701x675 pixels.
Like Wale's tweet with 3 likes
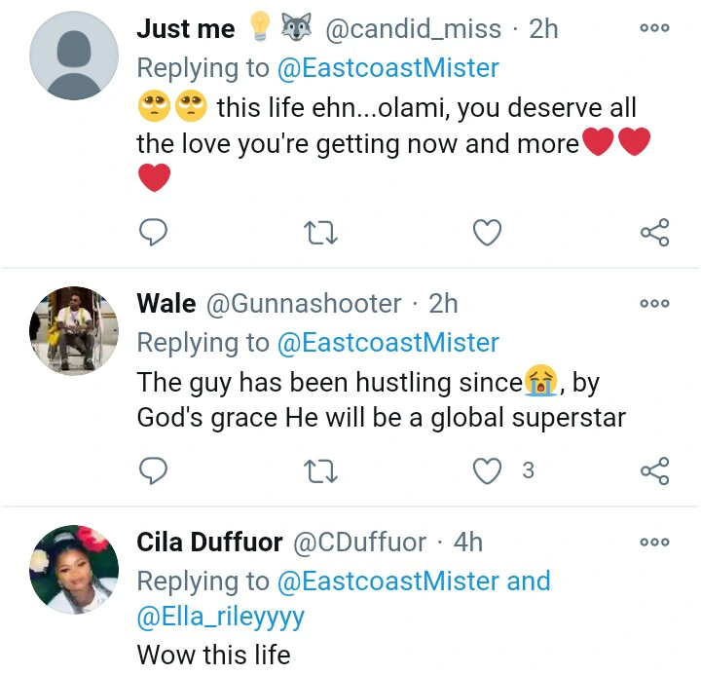[x=487, y=471]
